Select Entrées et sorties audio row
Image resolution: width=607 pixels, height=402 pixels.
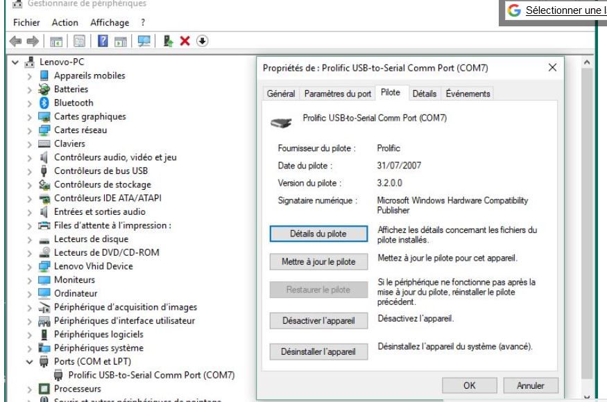tap(100, 211)
